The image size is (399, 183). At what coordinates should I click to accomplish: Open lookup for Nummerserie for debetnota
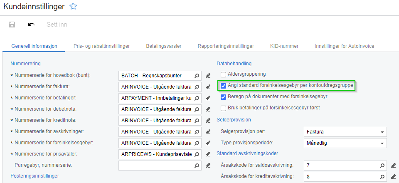(x=197, y=109)
